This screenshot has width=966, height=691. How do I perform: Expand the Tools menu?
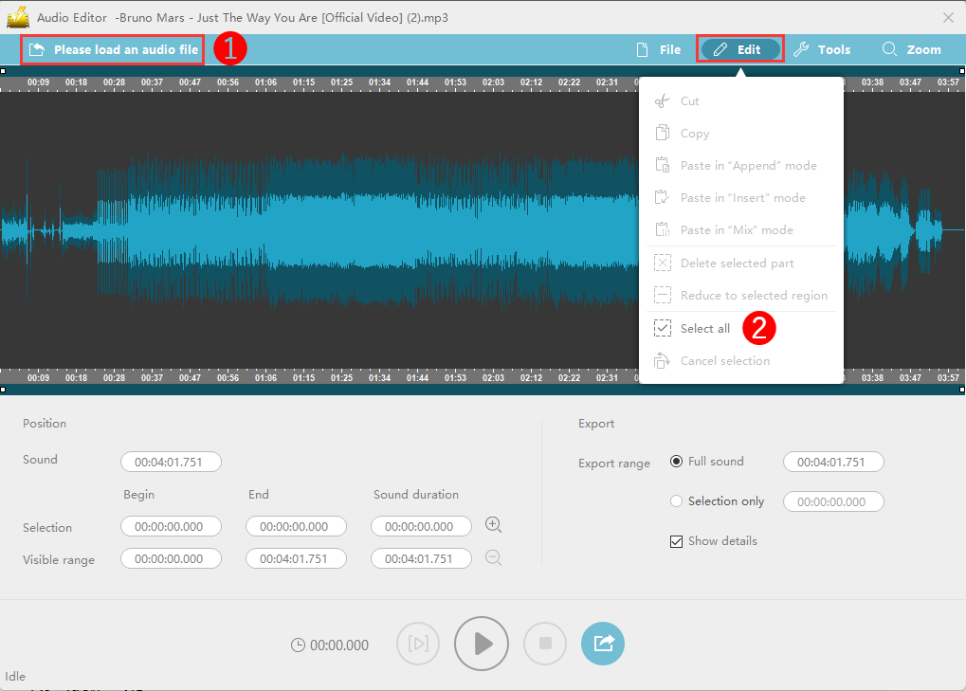click(x=821, y=49)
